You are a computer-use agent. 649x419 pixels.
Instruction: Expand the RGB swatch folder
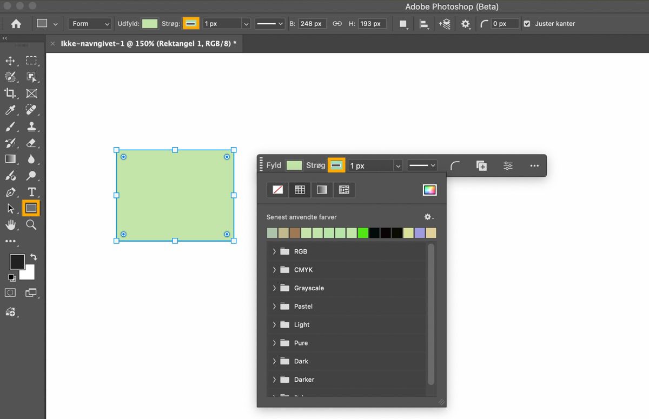click(x=274, y=251)
